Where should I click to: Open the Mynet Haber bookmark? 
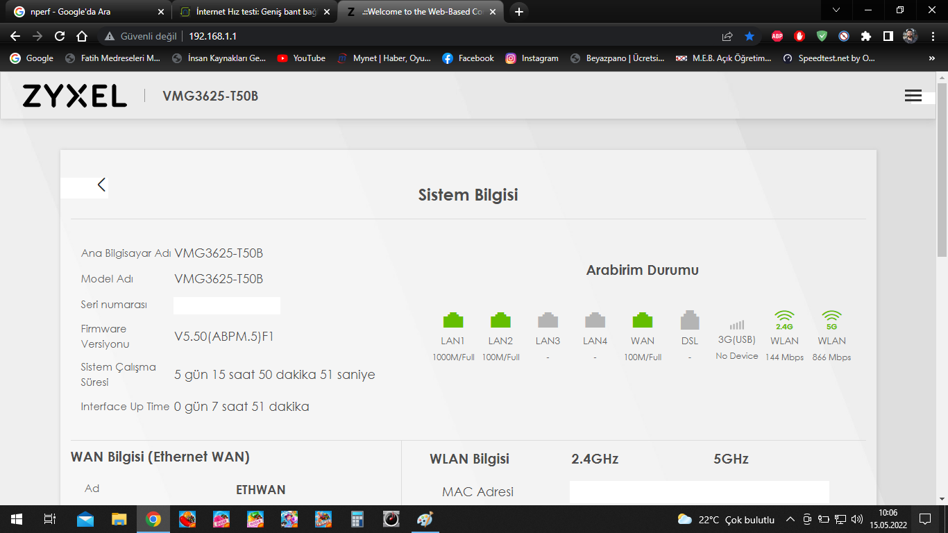(384, 58)
